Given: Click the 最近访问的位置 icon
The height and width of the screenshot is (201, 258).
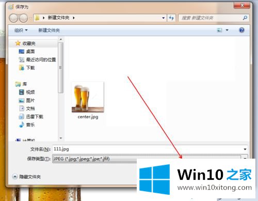Looking at the screenshot, I should pos(22,59).
